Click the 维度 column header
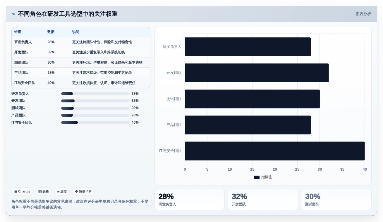The height and width of the screenshot is (222, 383). pyautogui.click(x=18, y=32)
